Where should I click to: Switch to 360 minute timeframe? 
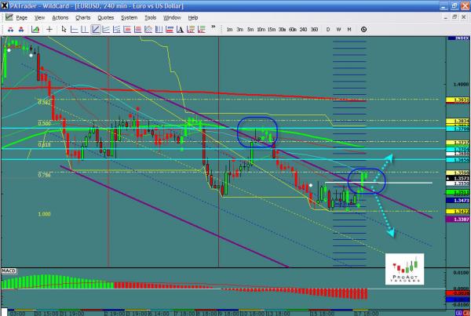pyautogui.click(x=314, y=30)
